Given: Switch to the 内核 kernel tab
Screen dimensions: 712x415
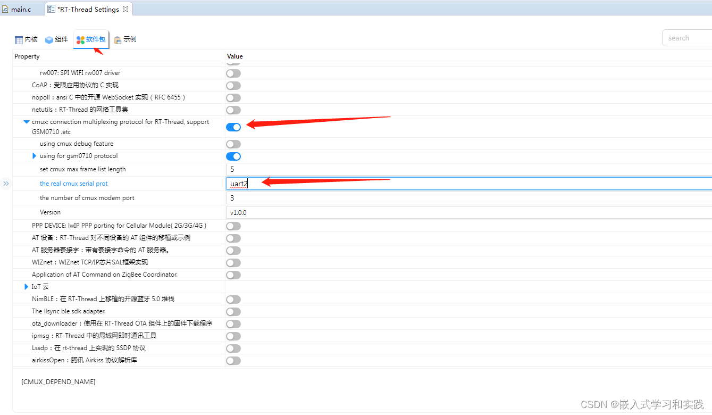Looking at the screenshot, I should pos(26,39).
